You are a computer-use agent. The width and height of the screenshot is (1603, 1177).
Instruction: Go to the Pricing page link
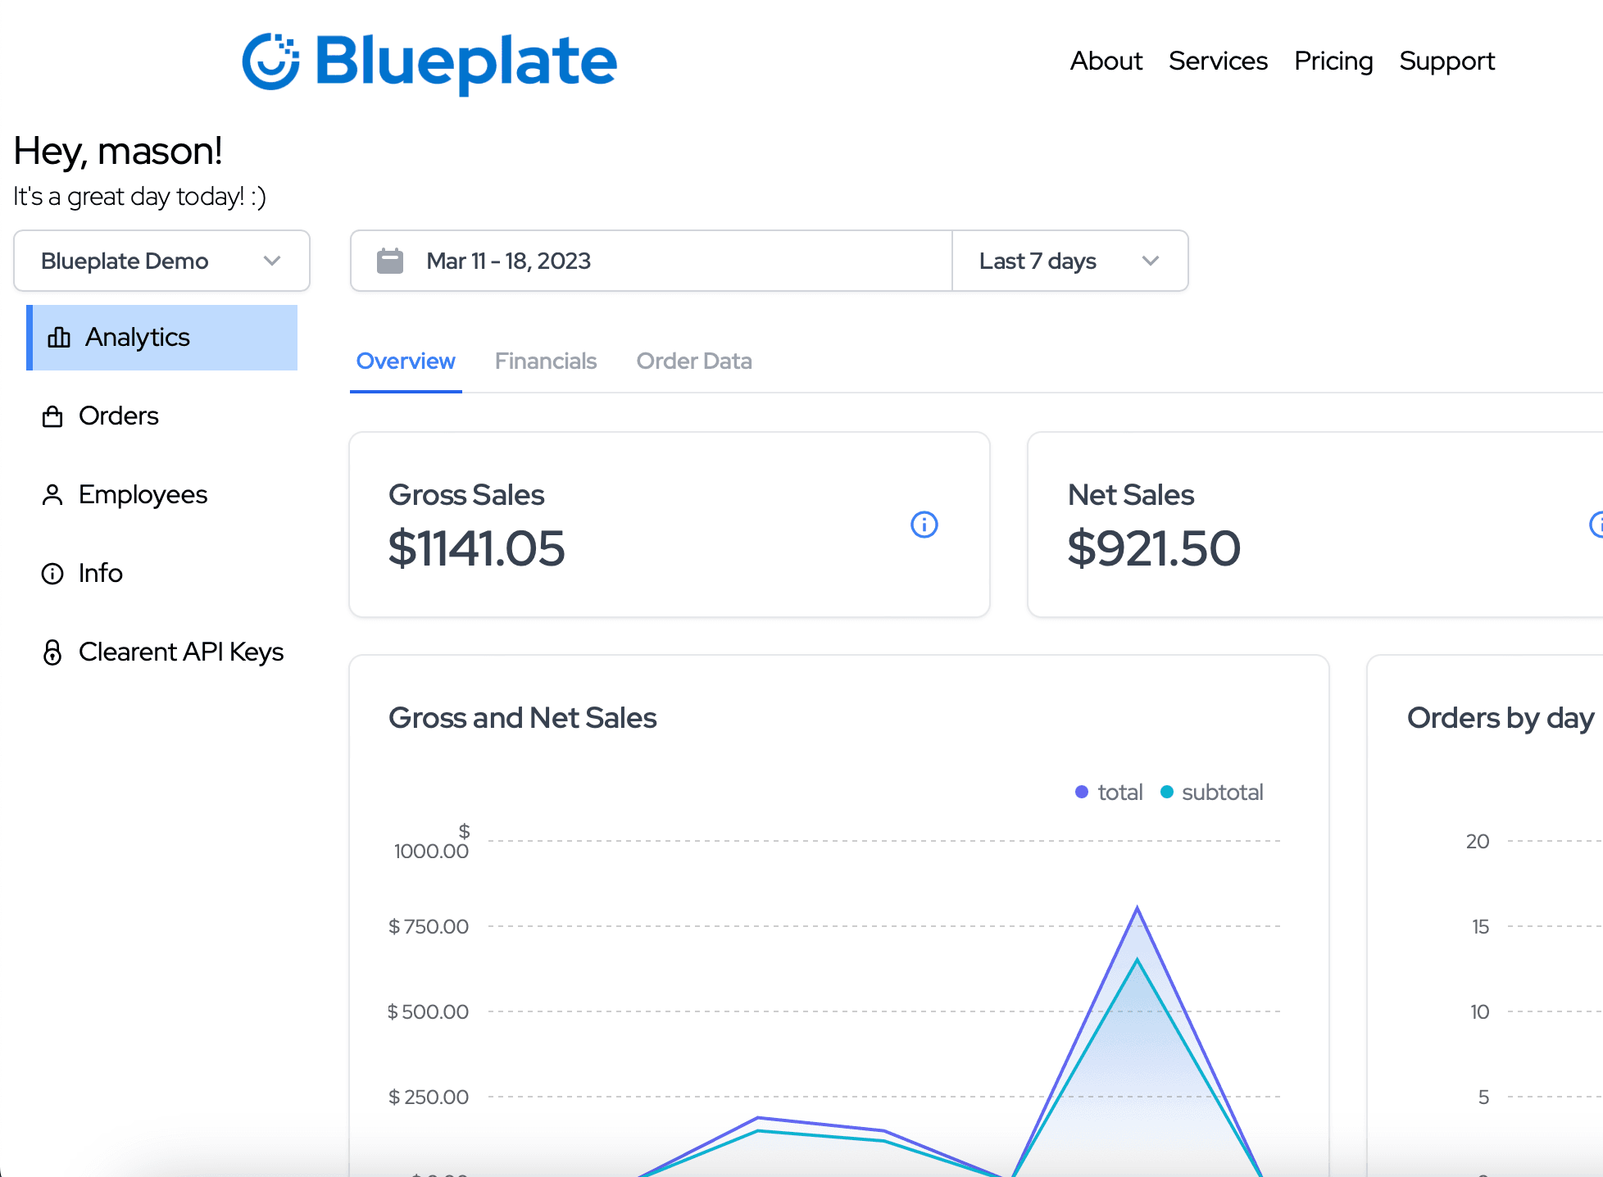1333,61
